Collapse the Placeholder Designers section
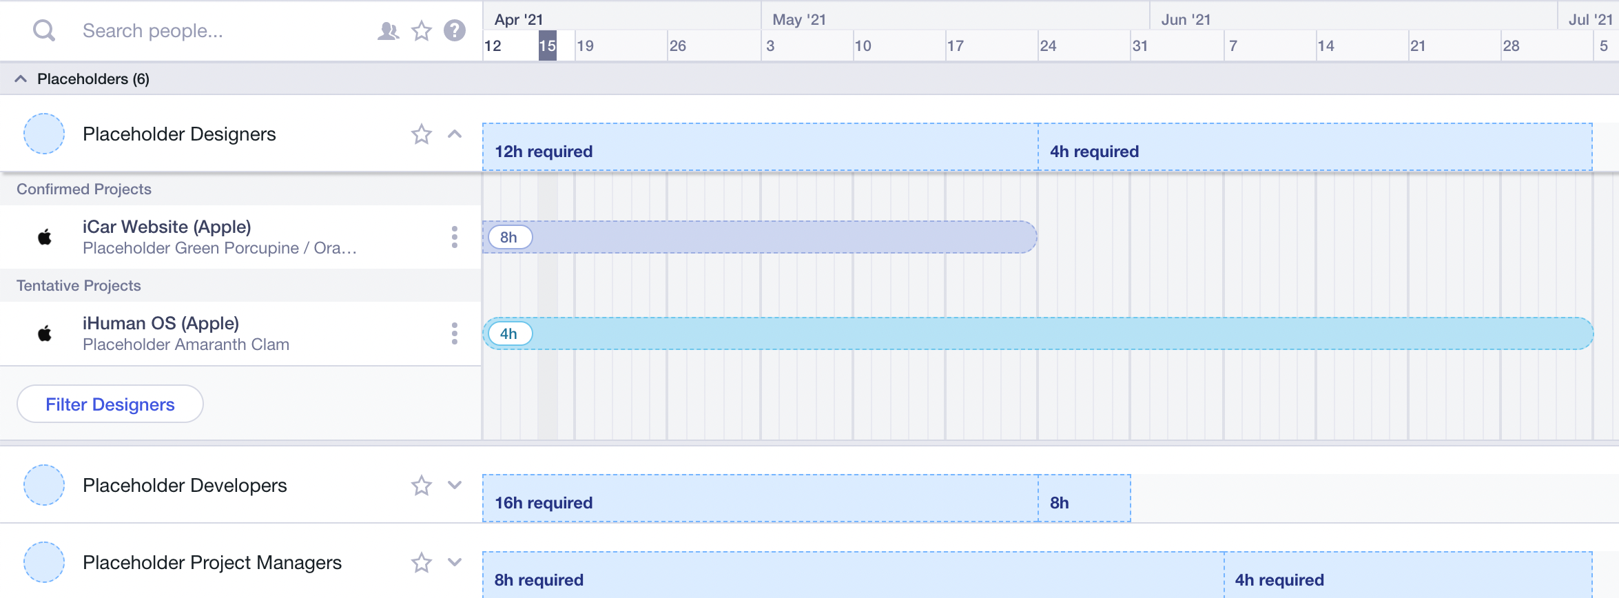 click(x=455, y=134)
